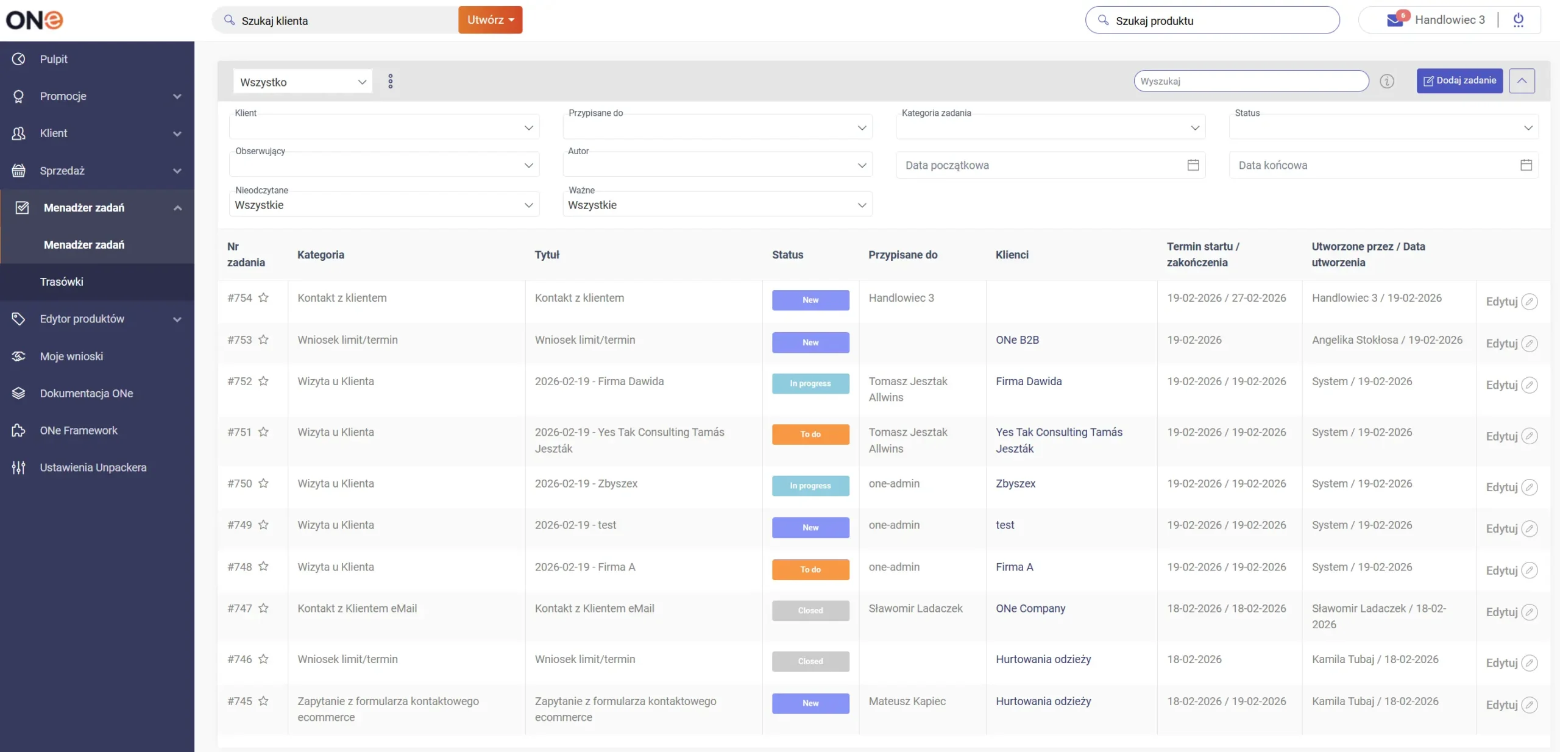Image resolution: width=1560 pixels, height=752 pixels.
Task: Expand the Kategoria zadania filter dropdown
Action: (x=1050, y=127)
